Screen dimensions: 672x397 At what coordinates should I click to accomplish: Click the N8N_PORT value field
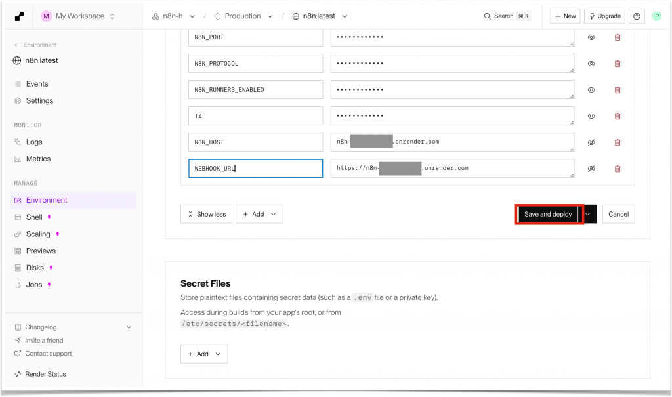[x=452, y=37]
